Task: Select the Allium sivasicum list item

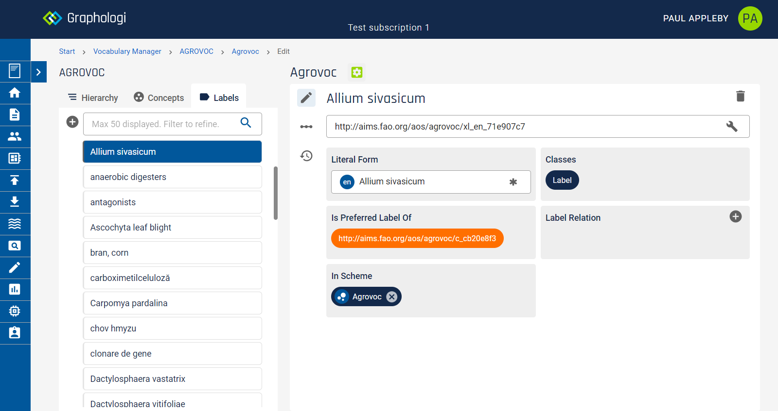Action: click(172, 152)
